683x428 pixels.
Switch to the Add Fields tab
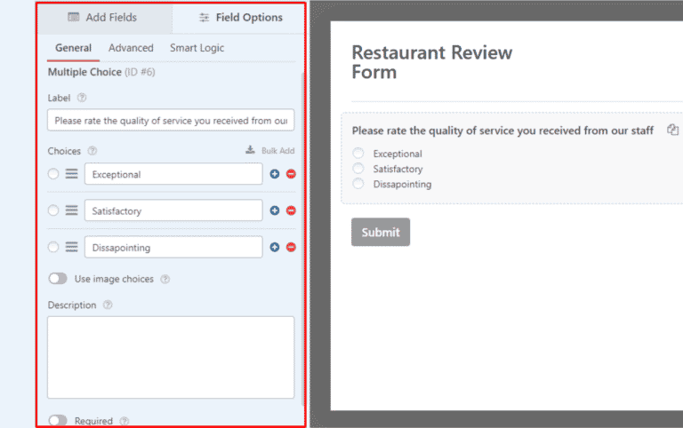point(102,18)
